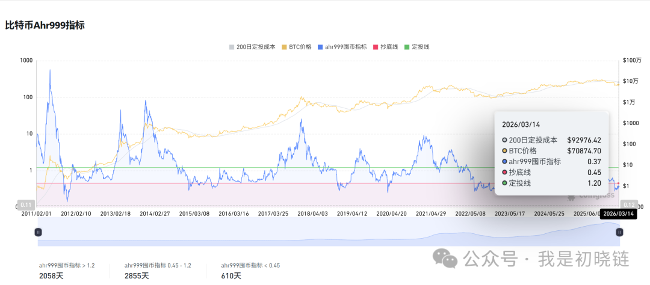Click the 2018/04/03 date axis label

coord(312,214)
